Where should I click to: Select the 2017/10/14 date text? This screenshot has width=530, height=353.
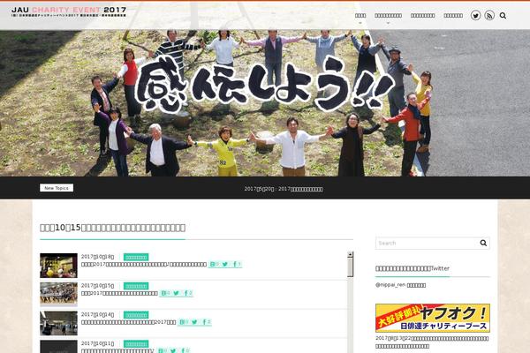98,314
